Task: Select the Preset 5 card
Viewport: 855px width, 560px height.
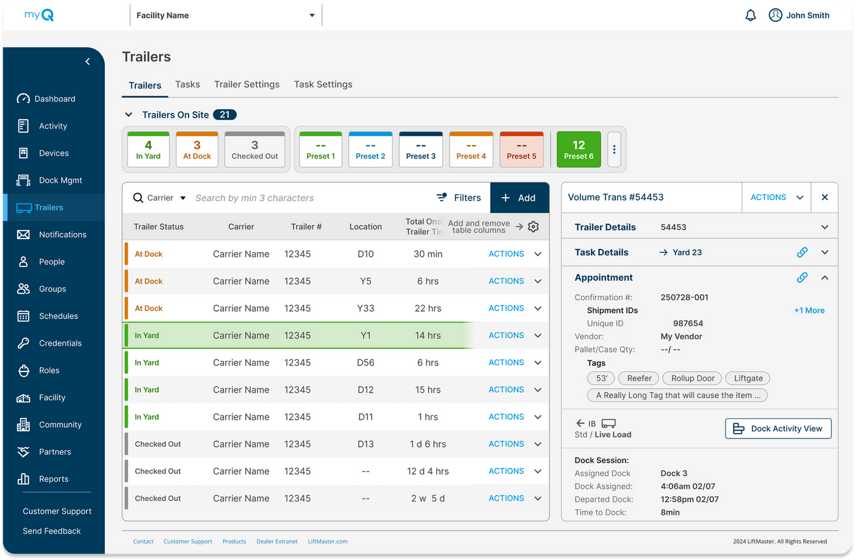Action: 522,149
